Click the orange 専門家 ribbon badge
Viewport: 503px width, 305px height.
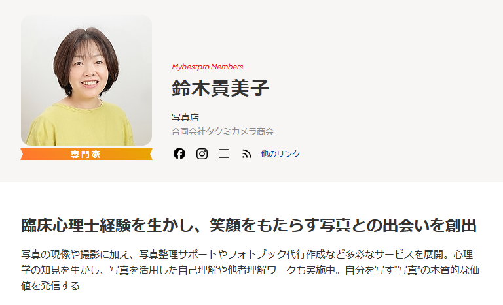86,154
